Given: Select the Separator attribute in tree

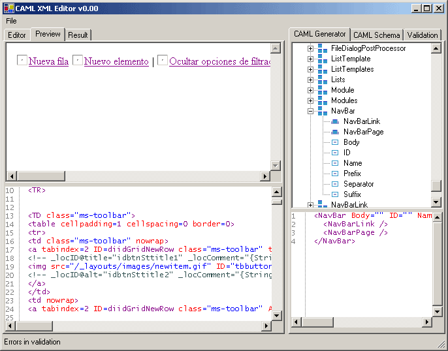Looking at the screenshot, I should pos(359,184).
